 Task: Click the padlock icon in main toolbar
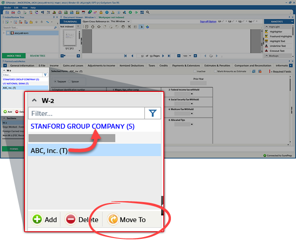(101, 12)
